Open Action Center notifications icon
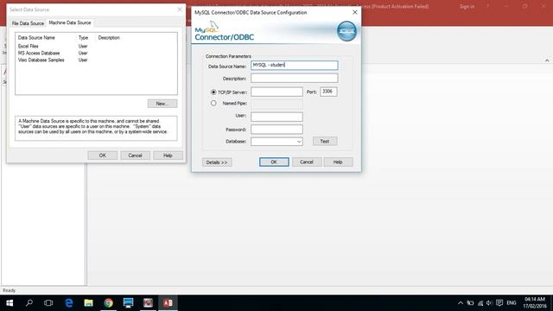 point(499,303)
